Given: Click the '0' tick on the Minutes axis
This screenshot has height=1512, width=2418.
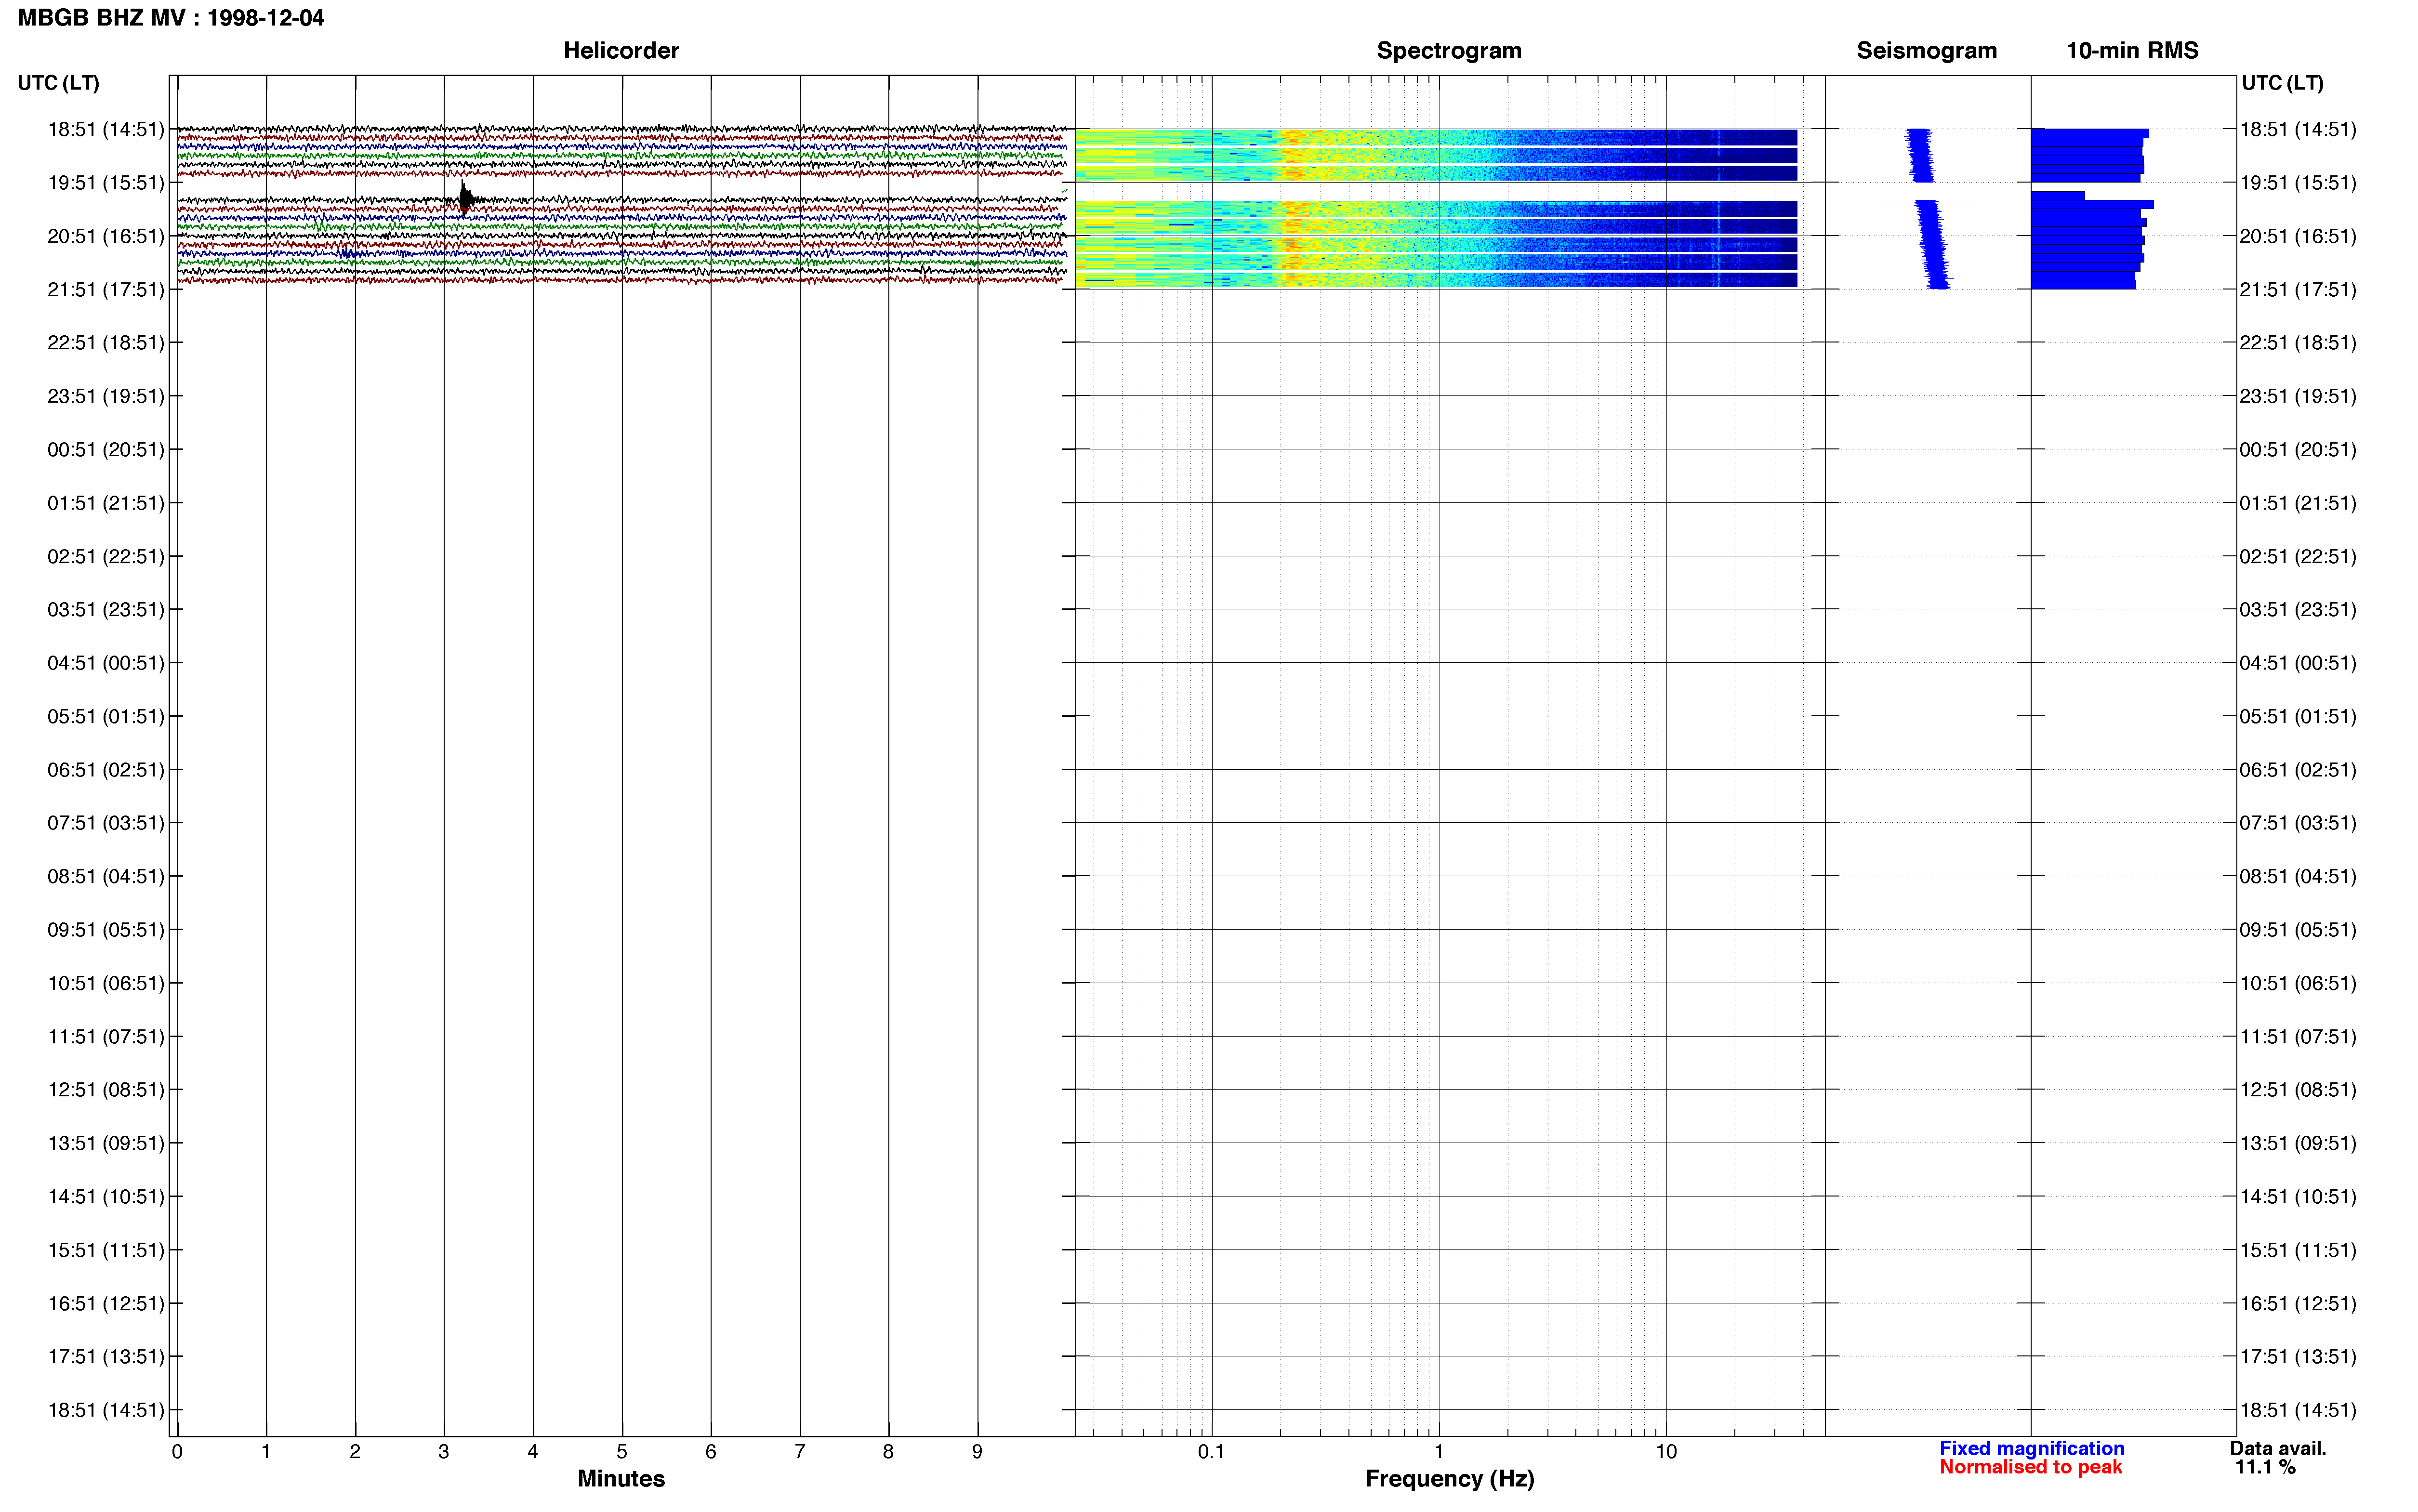Looking at the screenshot, I should click(177, 1451).
